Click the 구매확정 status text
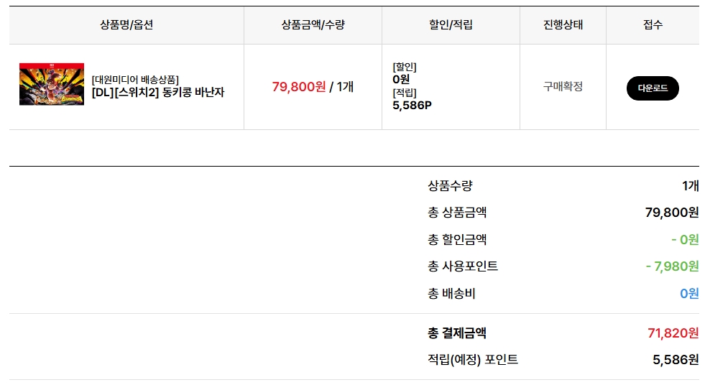This screenshot has width=705, height=390. (563, 86)
